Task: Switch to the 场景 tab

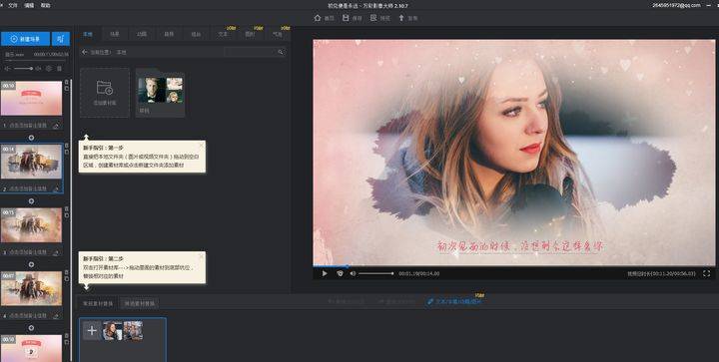Action: click(115, 34)
